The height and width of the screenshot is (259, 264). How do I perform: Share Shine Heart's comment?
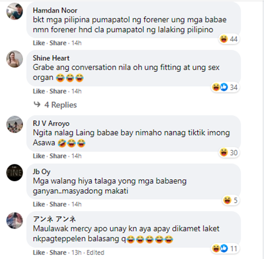click(58, 91)
